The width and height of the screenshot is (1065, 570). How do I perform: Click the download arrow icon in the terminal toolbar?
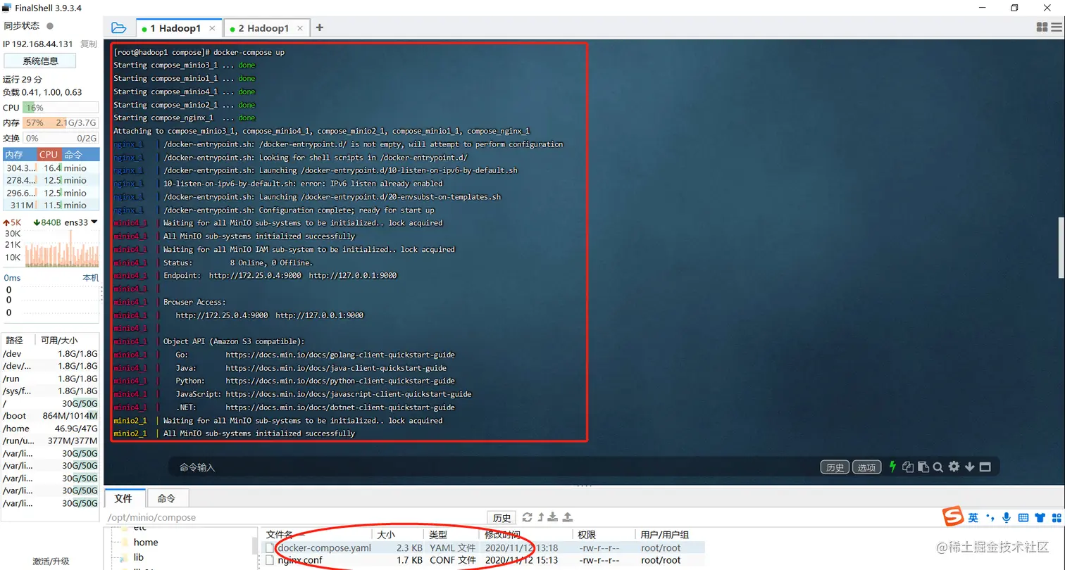[x=970, y=466]
